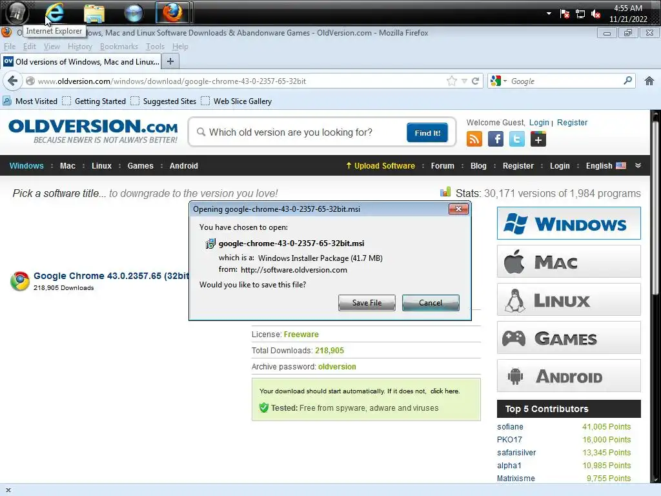Open the Suggested Sites bookmark
Image resolution: width=661 pixels, height=496 pixels.
point(163,101)
